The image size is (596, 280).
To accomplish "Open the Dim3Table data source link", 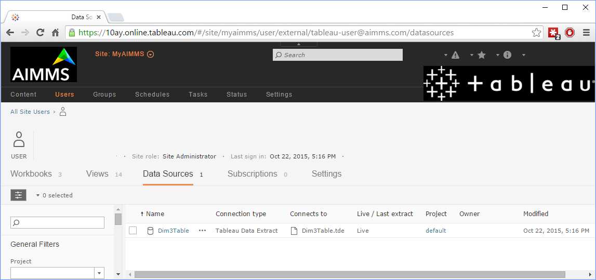I will [x=174, y=231].
